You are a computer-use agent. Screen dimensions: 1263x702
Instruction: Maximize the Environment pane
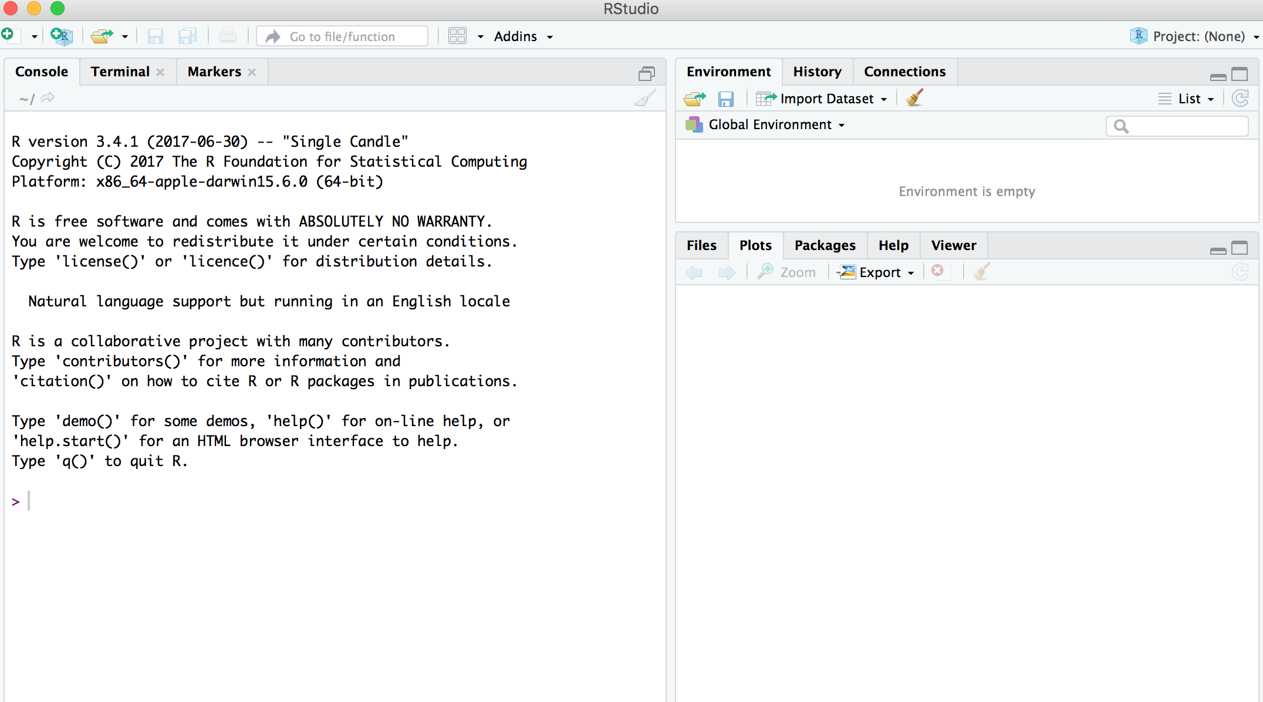[1240, 74]
